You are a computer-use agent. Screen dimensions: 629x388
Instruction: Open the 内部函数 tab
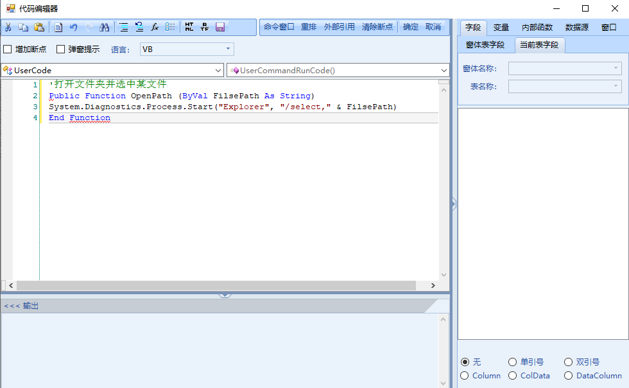(537, 28)
